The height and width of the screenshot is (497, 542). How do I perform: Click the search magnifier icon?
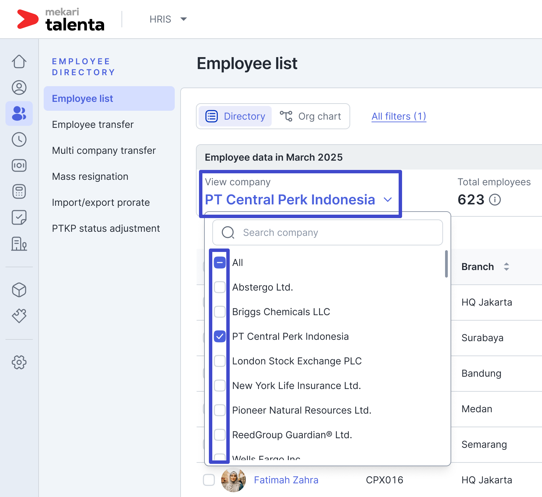click(228, 232)
